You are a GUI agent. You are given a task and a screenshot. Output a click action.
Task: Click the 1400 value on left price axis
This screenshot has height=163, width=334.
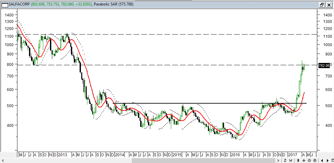pyautogui.click(x=8, y=15)
